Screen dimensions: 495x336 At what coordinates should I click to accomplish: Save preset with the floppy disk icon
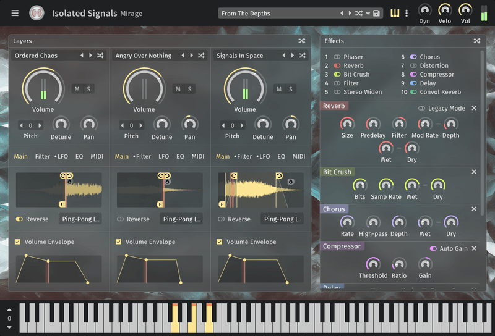[x=376, y=13]
